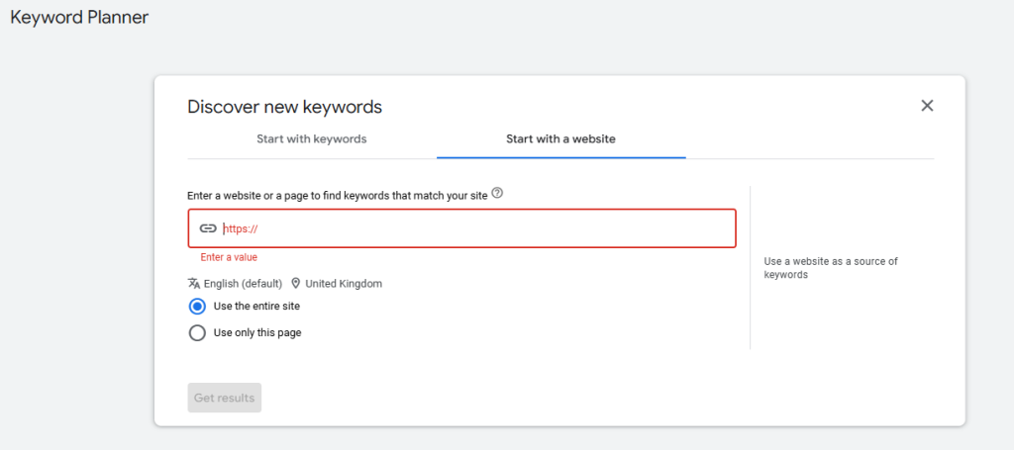Change the English (default) language setting
1014x450 pixels.
tap(243, 284)
